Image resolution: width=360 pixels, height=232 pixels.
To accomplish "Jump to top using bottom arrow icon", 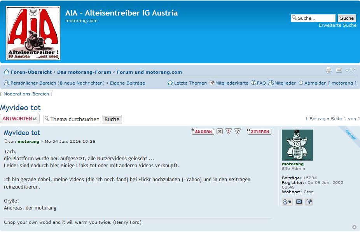I will [x=354, y=227].
